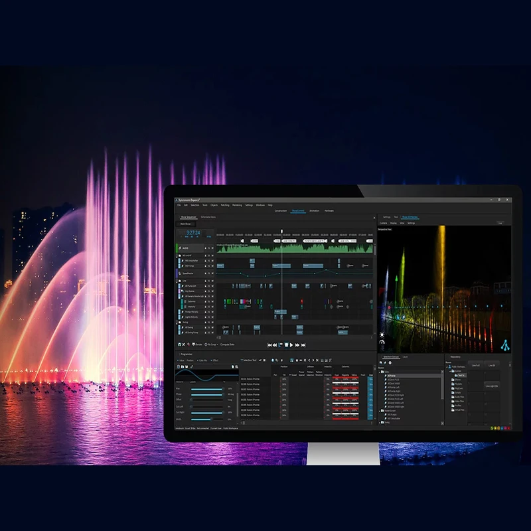Click the light bulb icon in programmer toolbar
Image resolution: width=531 pixels, height=531 pixels.
pos(281,360)
